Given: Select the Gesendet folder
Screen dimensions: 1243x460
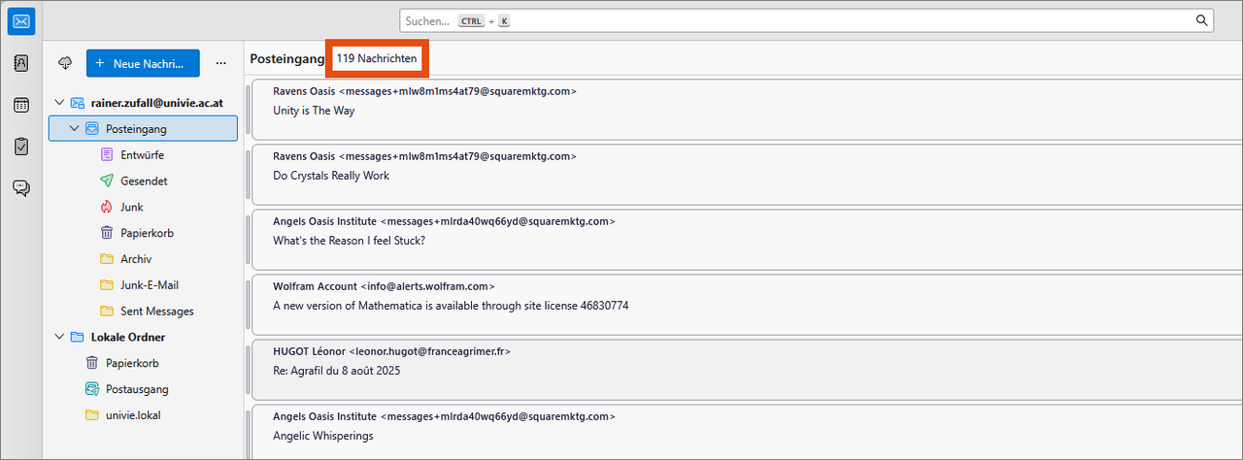Looking at the screenshot, I should (x=144, y=181).
